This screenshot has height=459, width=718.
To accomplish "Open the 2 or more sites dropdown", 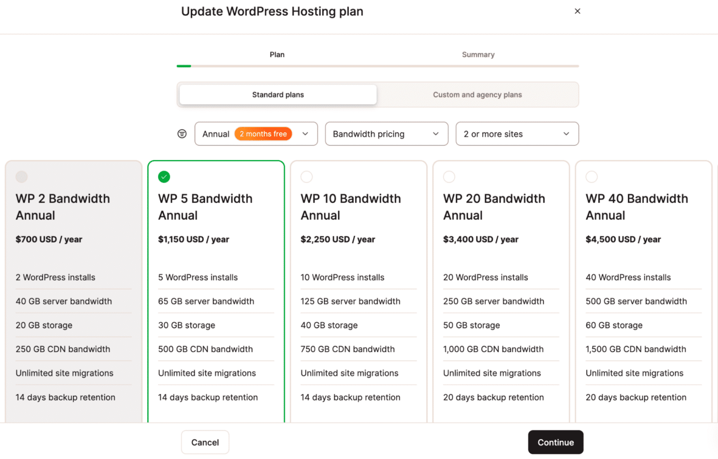I will click(x=517, y=134).
